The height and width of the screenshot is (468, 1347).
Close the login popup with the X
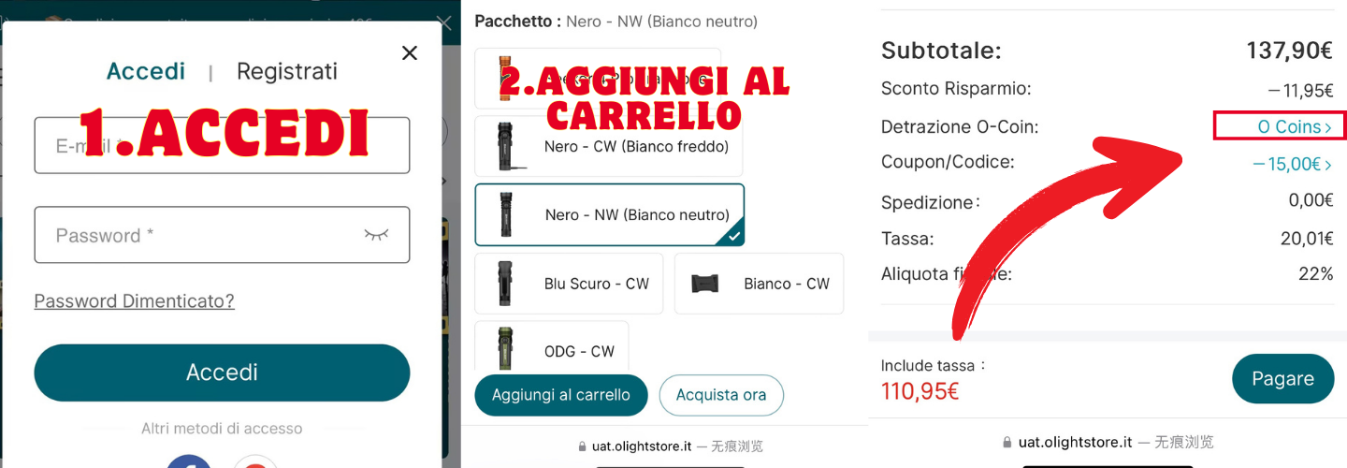(409, 53)
